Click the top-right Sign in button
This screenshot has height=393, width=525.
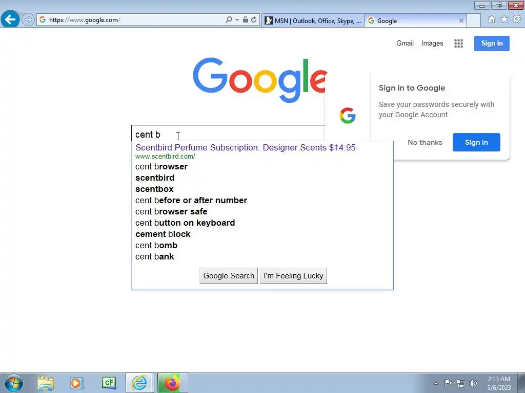[x=492, y=43]
